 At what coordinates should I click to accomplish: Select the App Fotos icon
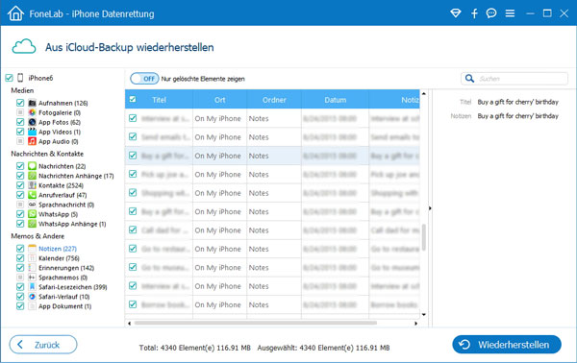[x=33, y=122]
